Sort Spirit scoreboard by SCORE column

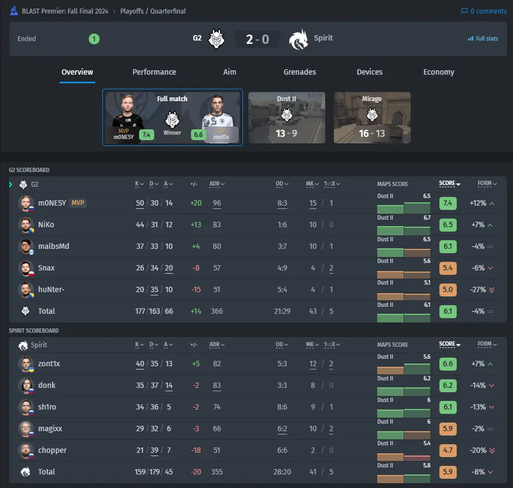pos(450,344)
